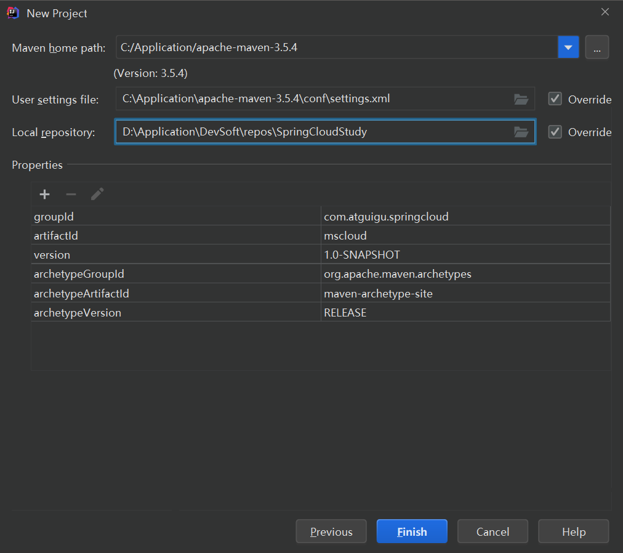Close the New Project dialog

[605, 12]
